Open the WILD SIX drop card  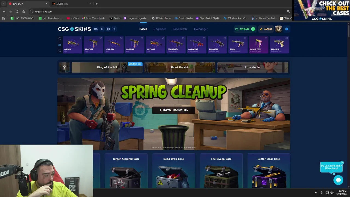tap(114, 45)
